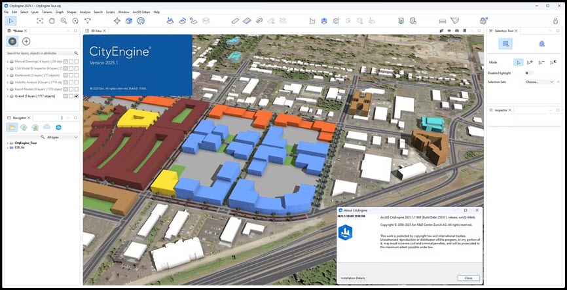Select the Tumble orbit tool
The image size is (567, 290).
click(75, 21)
